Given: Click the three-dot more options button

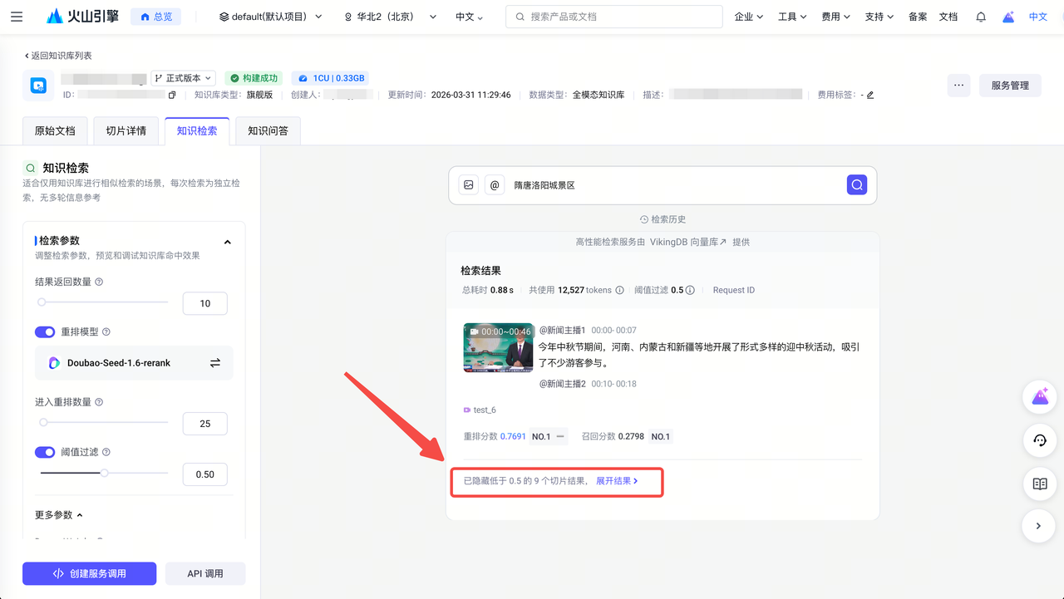Looking at the screenshot, I should 958,86.
